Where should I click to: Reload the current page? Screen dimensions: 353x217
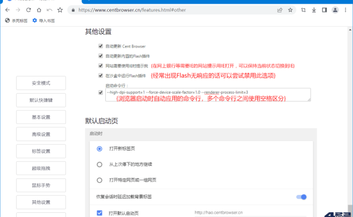[29, 10]
